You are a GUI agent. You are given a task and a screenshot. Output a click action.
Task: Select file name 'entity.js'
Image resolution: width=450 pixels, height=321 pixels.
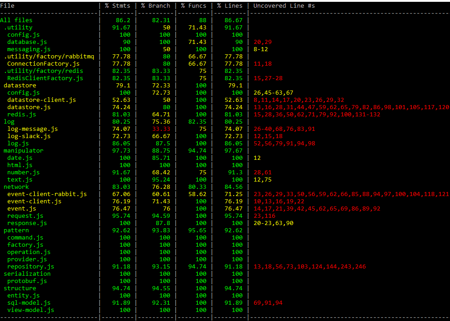click(24, 296)
